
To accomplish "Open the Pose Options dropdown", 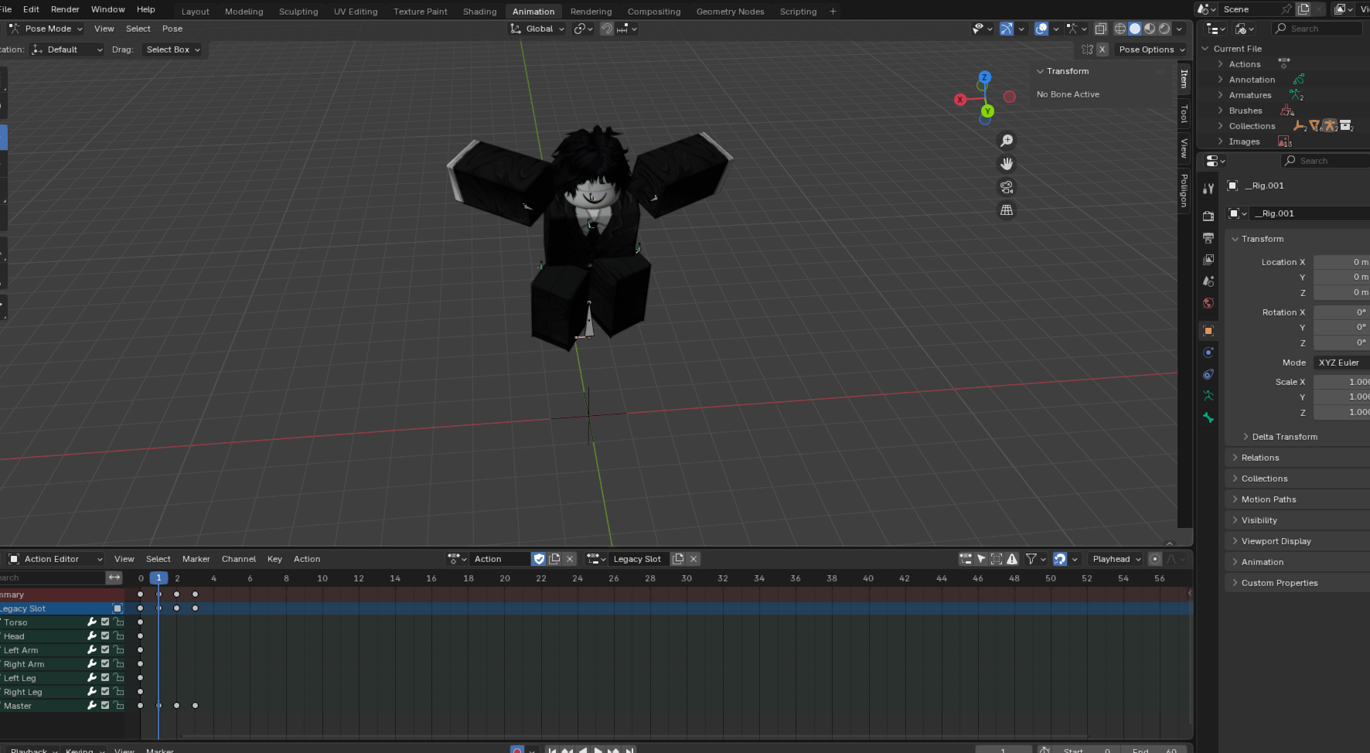I will coord(1151,49).
